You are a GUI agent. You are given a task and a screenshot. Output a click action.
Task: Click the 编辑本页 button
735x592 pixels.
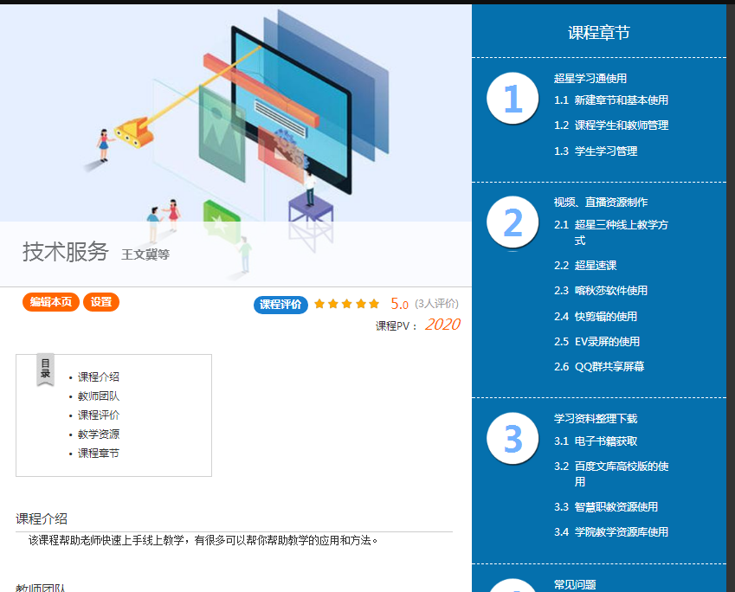pos(50,302)
